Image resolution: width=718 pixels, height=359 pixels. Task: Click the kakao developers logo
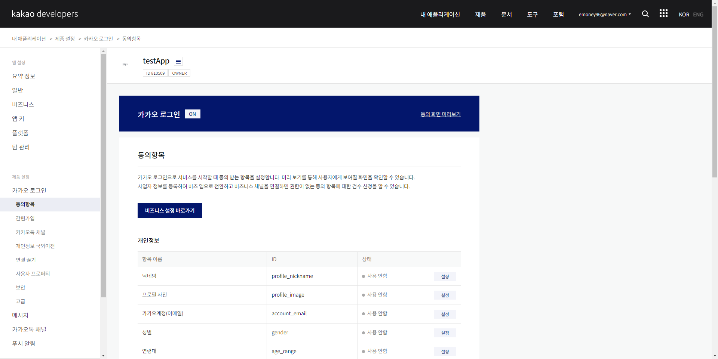tap(45, 14)
